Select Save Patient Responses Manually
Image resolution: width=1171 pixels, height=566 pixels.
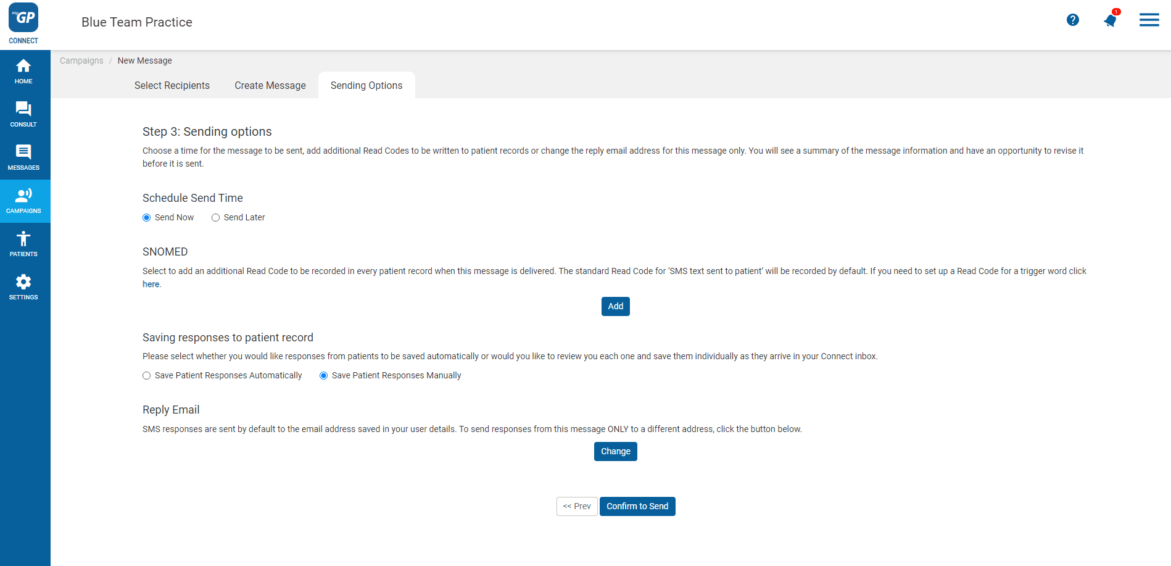(323, 375)
